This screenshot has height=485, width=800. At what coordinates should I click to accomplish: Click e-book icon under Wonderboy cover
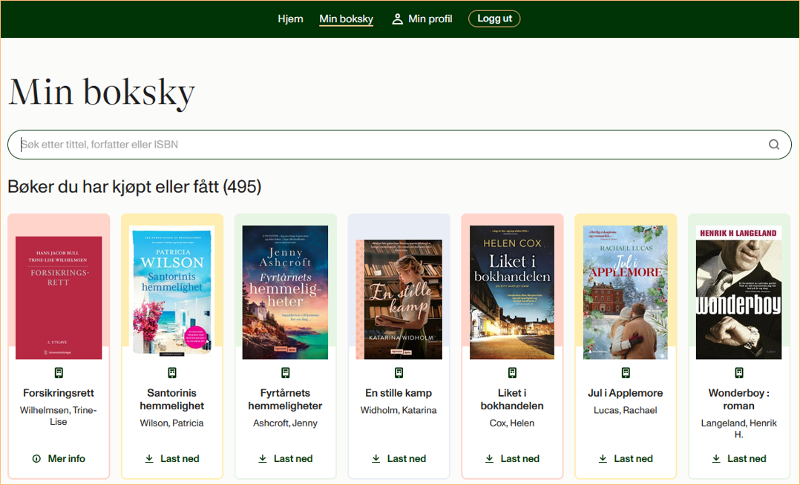click(x=739, y=373)
